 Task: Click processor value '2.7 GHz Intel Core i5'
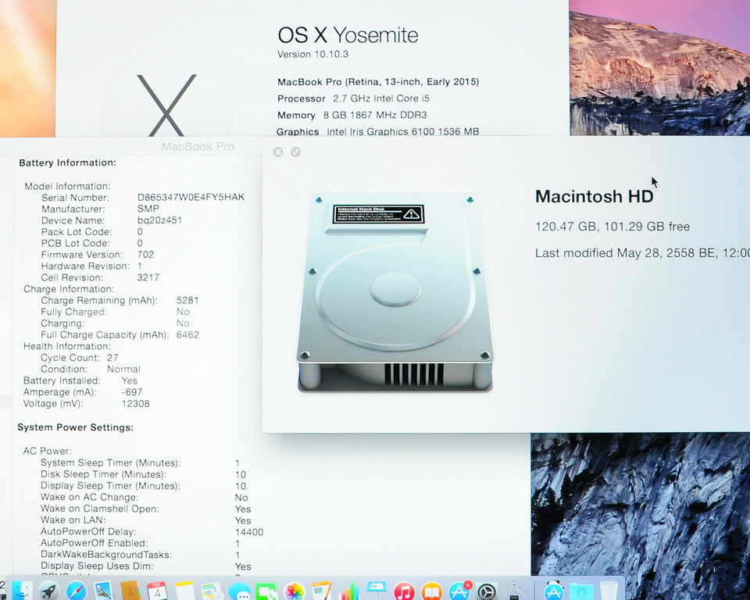381,98
